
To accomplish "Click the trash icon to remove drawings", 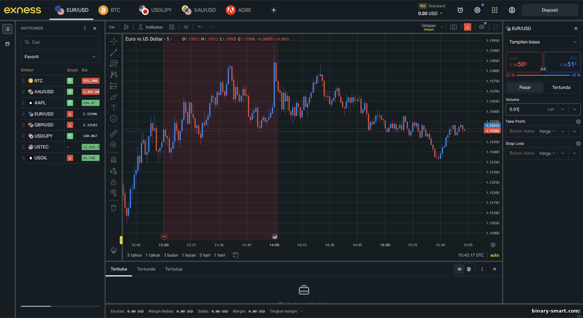I will click(x=113, y=208).
